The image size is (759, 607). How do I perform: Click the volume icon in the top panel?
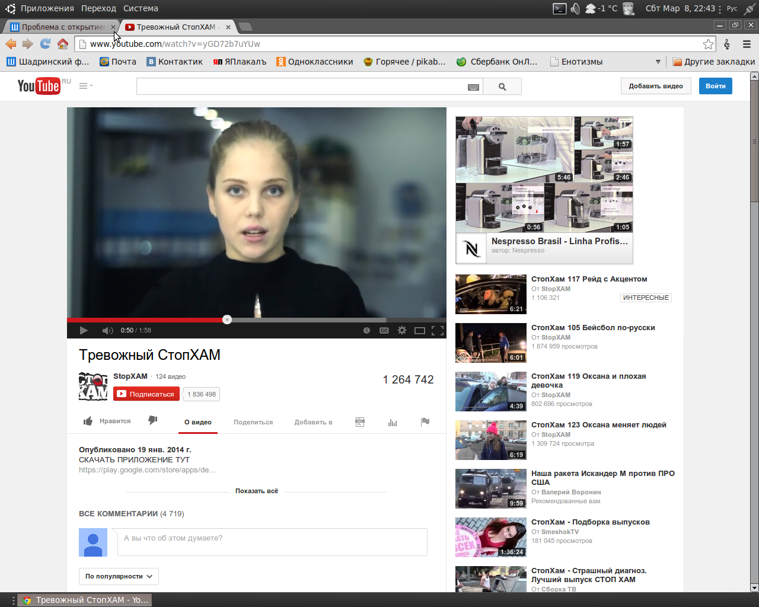575,8
